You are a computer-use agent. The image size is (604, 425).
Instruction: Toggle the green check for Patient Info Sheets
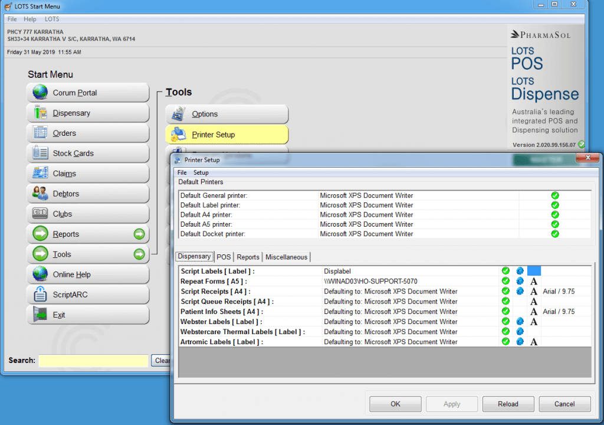click(x=505, y=312)
